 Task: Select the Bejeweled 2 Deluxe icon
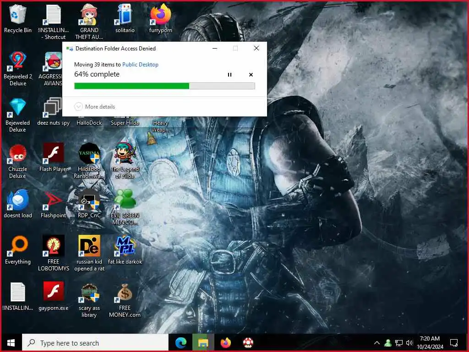18,69
